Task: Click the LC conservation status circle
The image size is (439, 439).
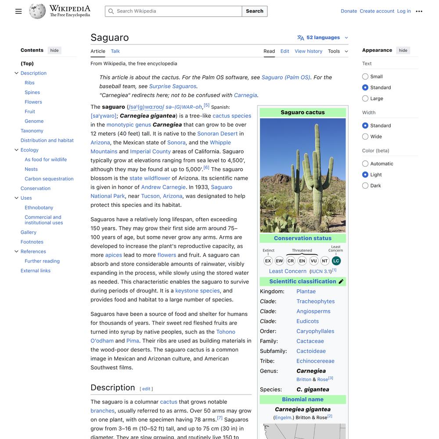Action: [x=336, y=261]
